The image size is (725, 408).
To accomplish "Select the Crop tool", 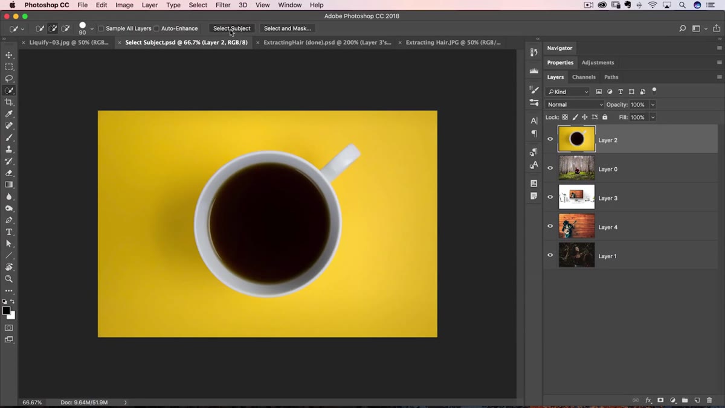I will pyautogui.click(x=9, y=102).
